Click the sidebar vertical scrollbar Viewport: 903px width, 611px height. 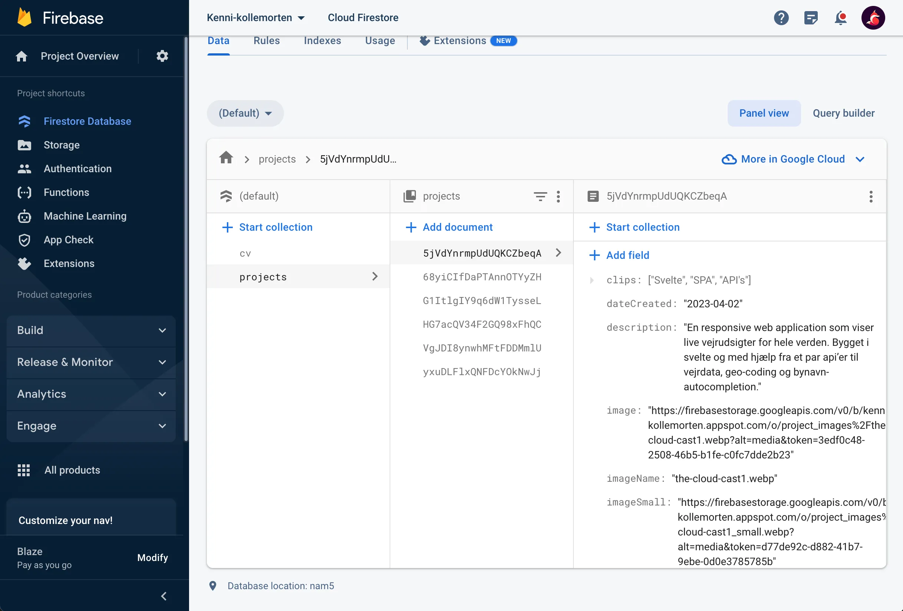(186, 239)
